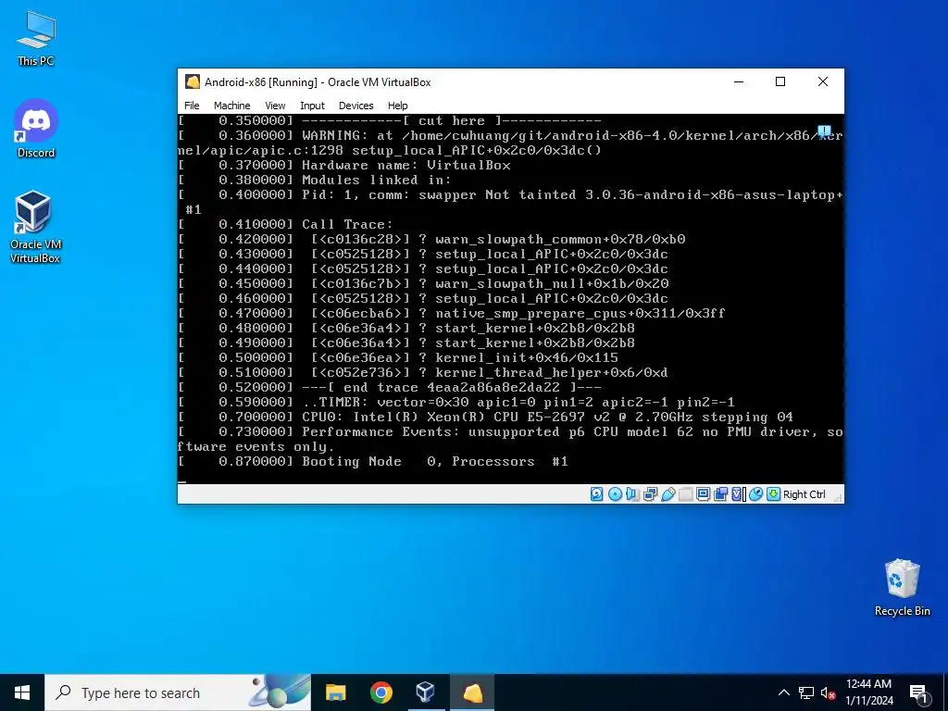Click the blue notification icon inside VM display
The image size is (948, 711).
pyautogui.click(x=825, y=131)
